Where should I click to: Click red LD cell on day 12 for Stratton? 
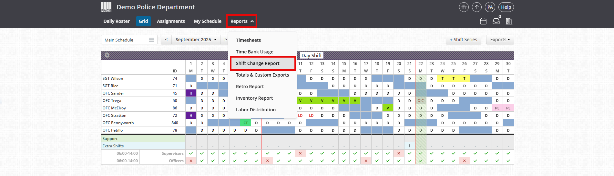coord(311,116)
